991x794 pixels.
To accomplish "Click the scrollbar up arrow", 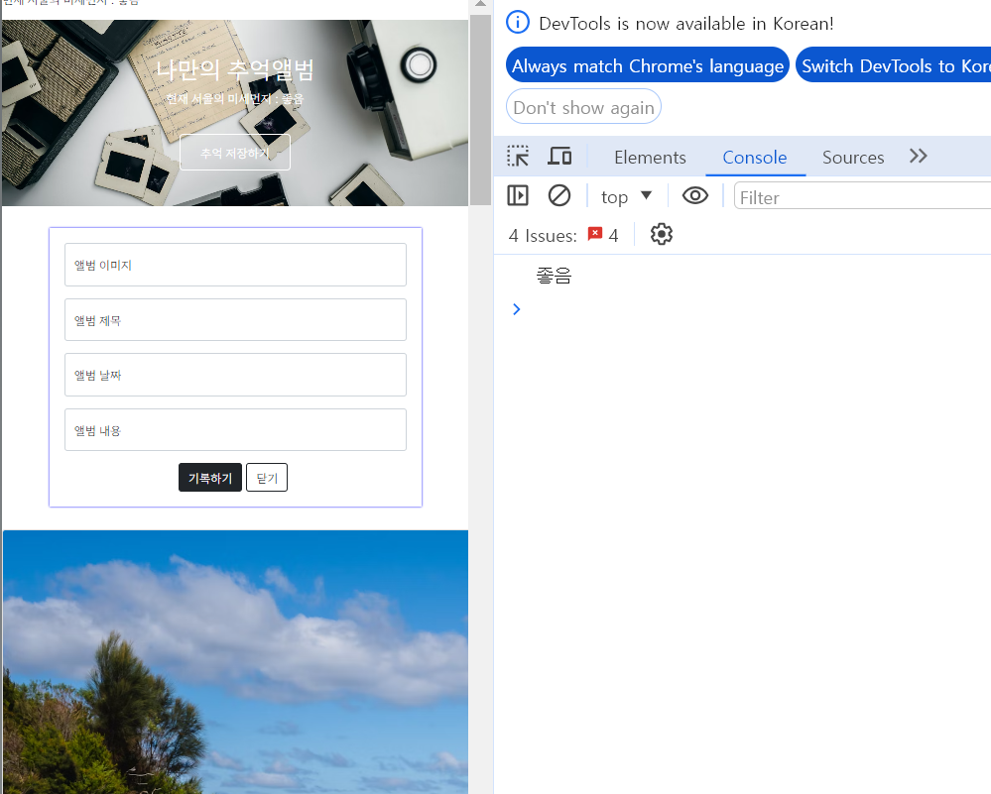I will point(480,4).
